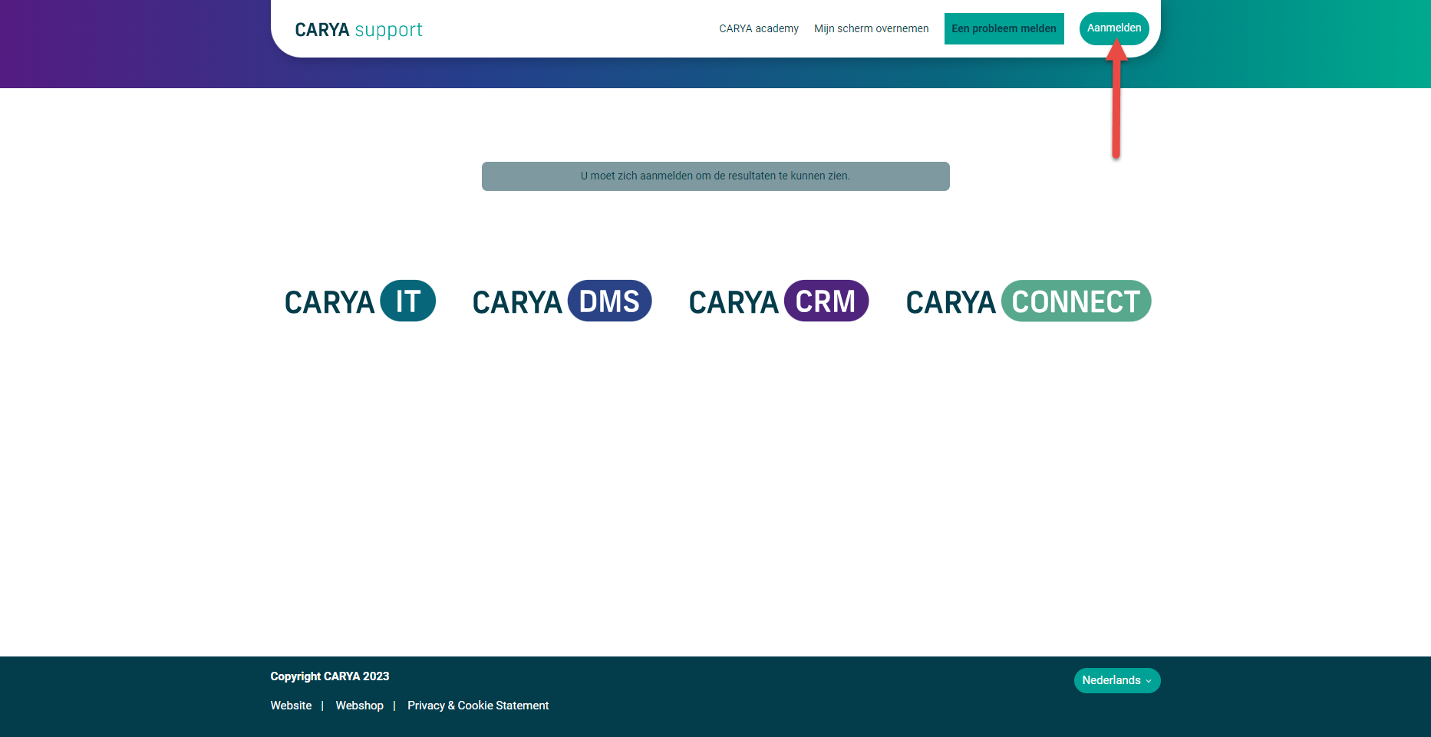
Task: Click the login required notice message
Action: [x=715, y=176]
